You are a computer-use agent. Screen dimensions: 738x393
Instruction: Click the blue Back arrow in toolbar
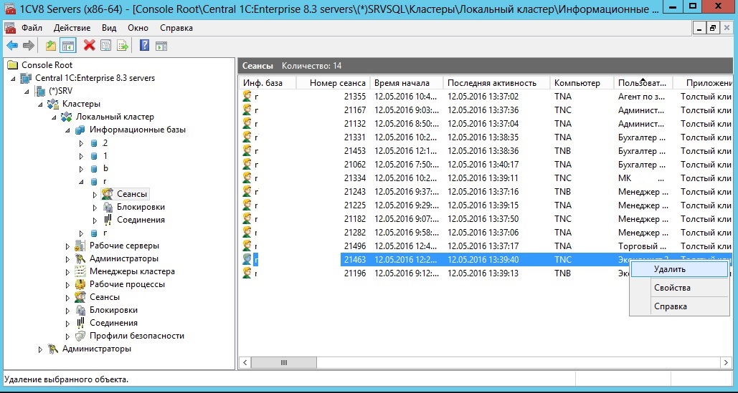tap(12, 46)
